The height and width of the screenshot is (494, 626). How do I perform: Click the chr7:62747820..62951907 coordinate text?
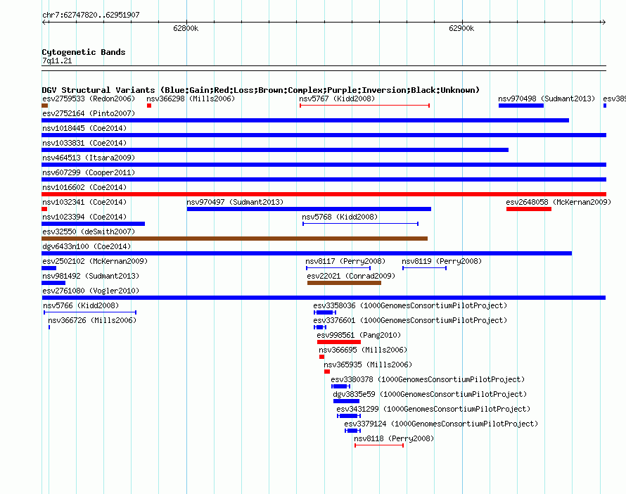tap(91, 15)
